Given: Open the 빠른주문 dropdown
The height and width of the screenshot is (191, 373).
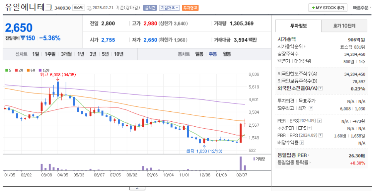Looking at the screenshot, I should click(362, 8).
